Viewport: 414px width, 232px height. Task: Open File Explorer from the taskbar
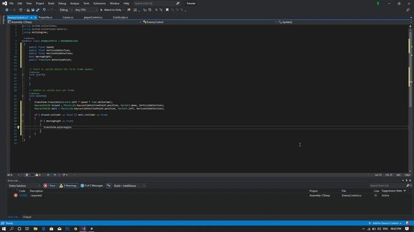tap(36, 229)
